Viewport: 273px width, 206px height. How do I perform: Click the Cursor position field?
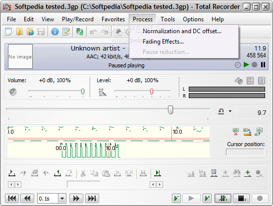pos(245,152)
